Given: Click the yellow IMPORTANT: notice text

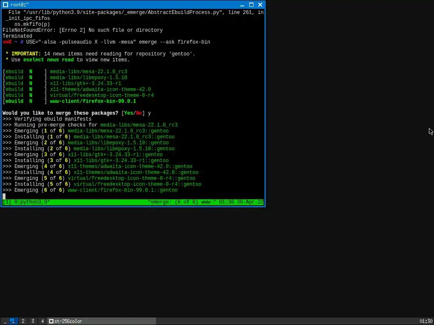Looking at the screenshot, I should pos(26,54).
